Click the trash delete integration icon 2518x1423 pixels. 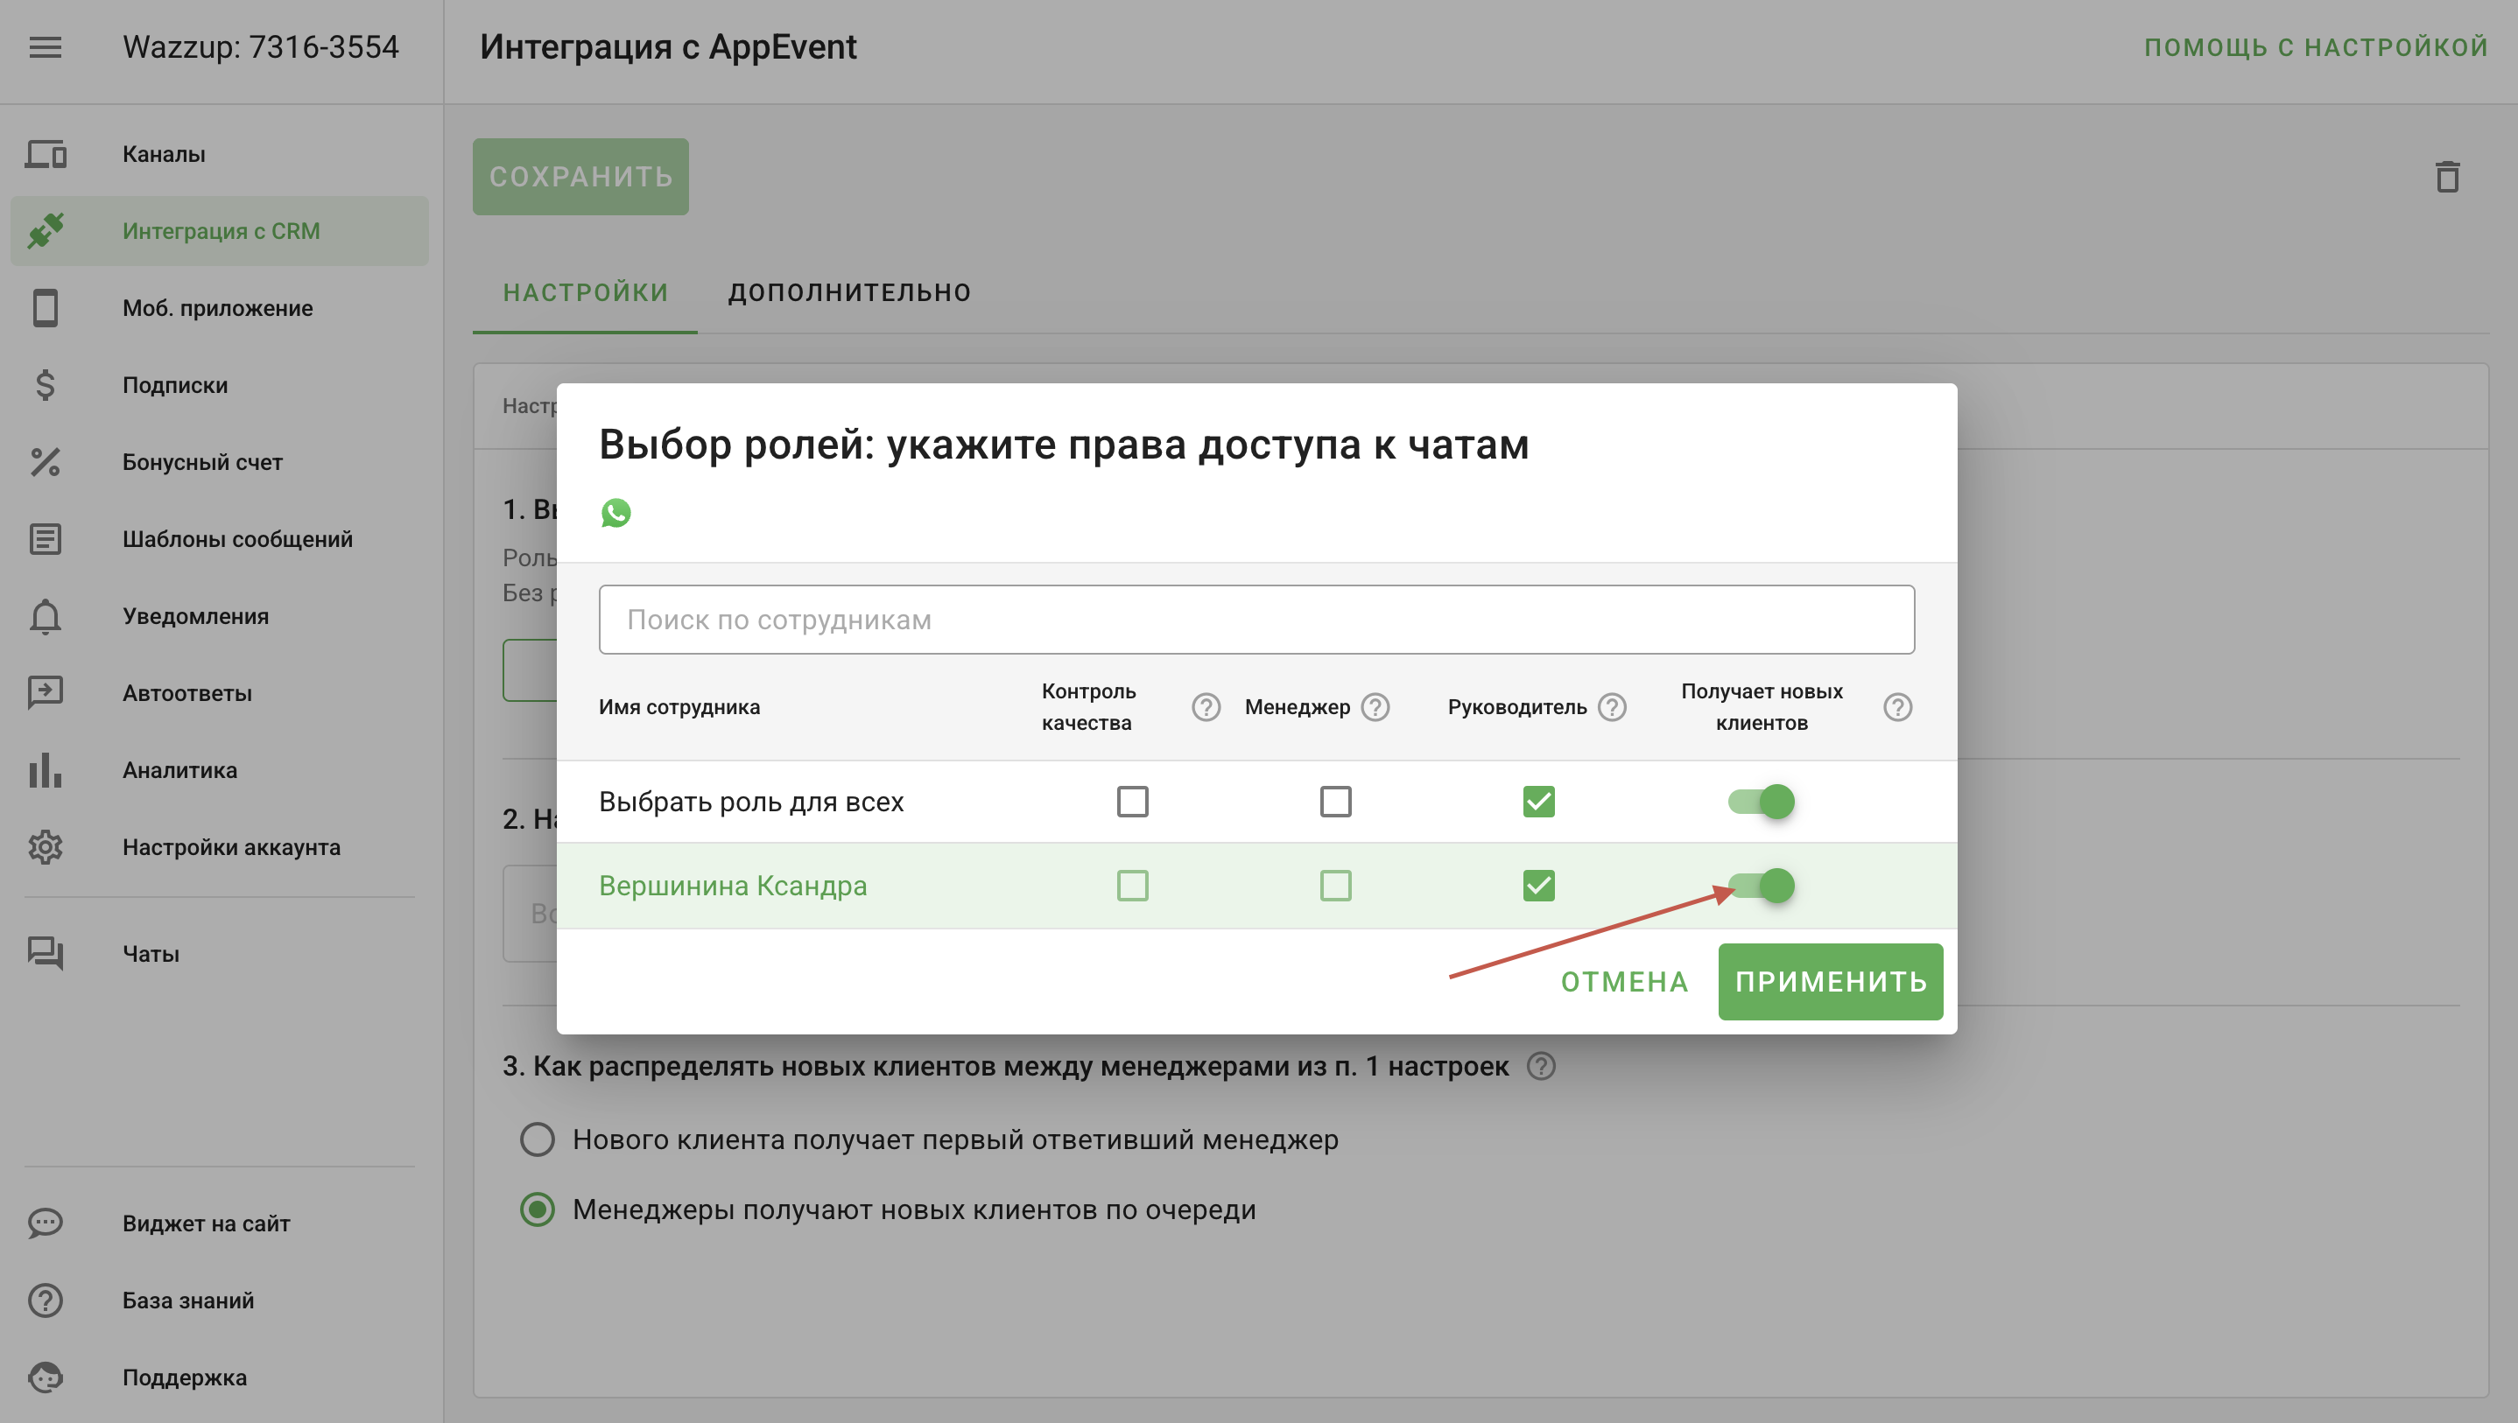coord(2446,177)
